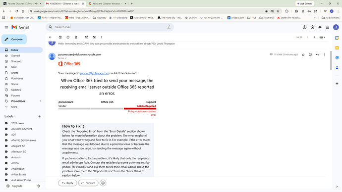Open the Purchases category
The height and width of the screenshot is (192, 342).
coord(17,78)
